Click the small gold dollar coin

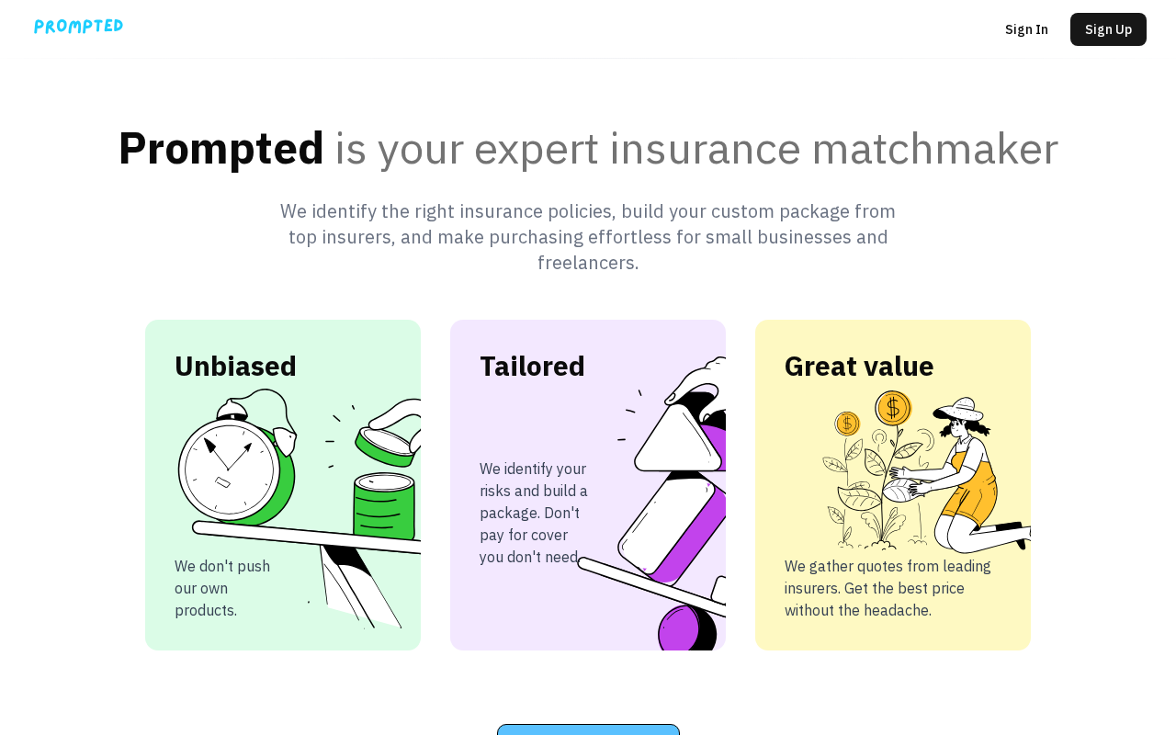click(x=847, y=424)
